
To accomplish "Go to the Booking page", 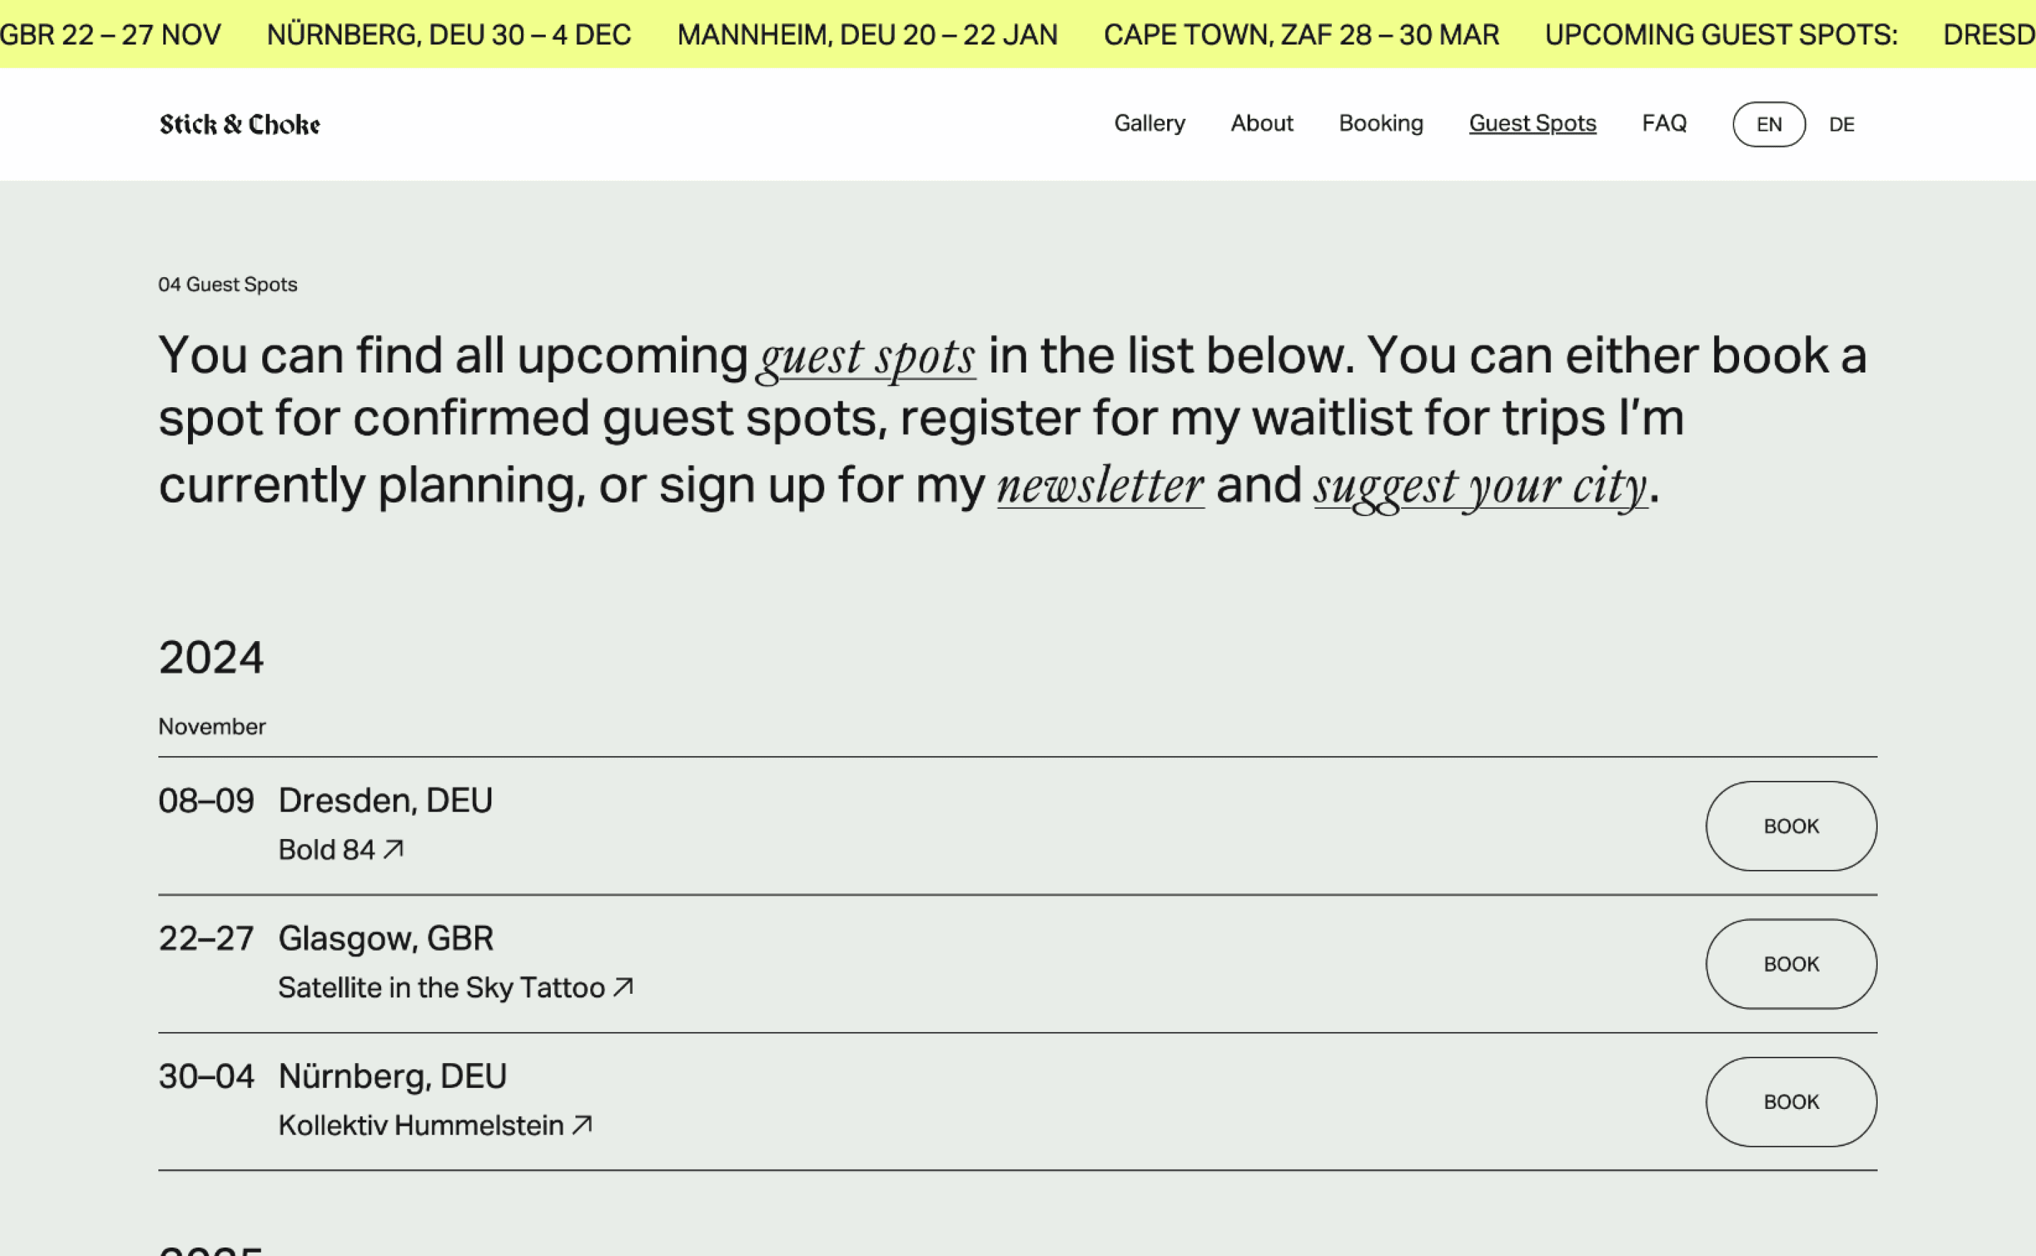I will [x=1381, y=123].
